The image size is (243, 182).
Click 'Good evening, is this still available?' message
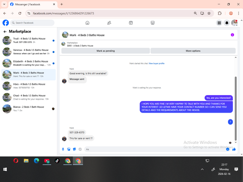(x=88, y=73)
